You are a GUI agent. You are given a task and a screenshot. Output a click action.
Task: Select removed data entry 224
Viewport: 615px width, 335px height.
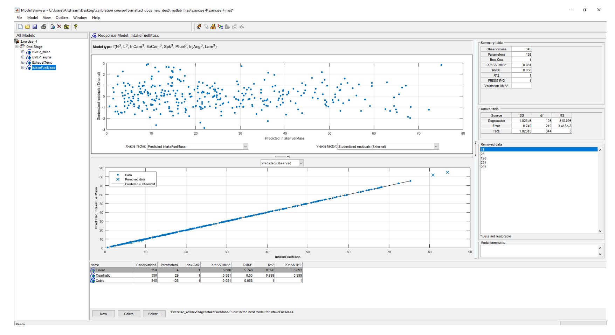pyautogui.click(x=539, y=163)
